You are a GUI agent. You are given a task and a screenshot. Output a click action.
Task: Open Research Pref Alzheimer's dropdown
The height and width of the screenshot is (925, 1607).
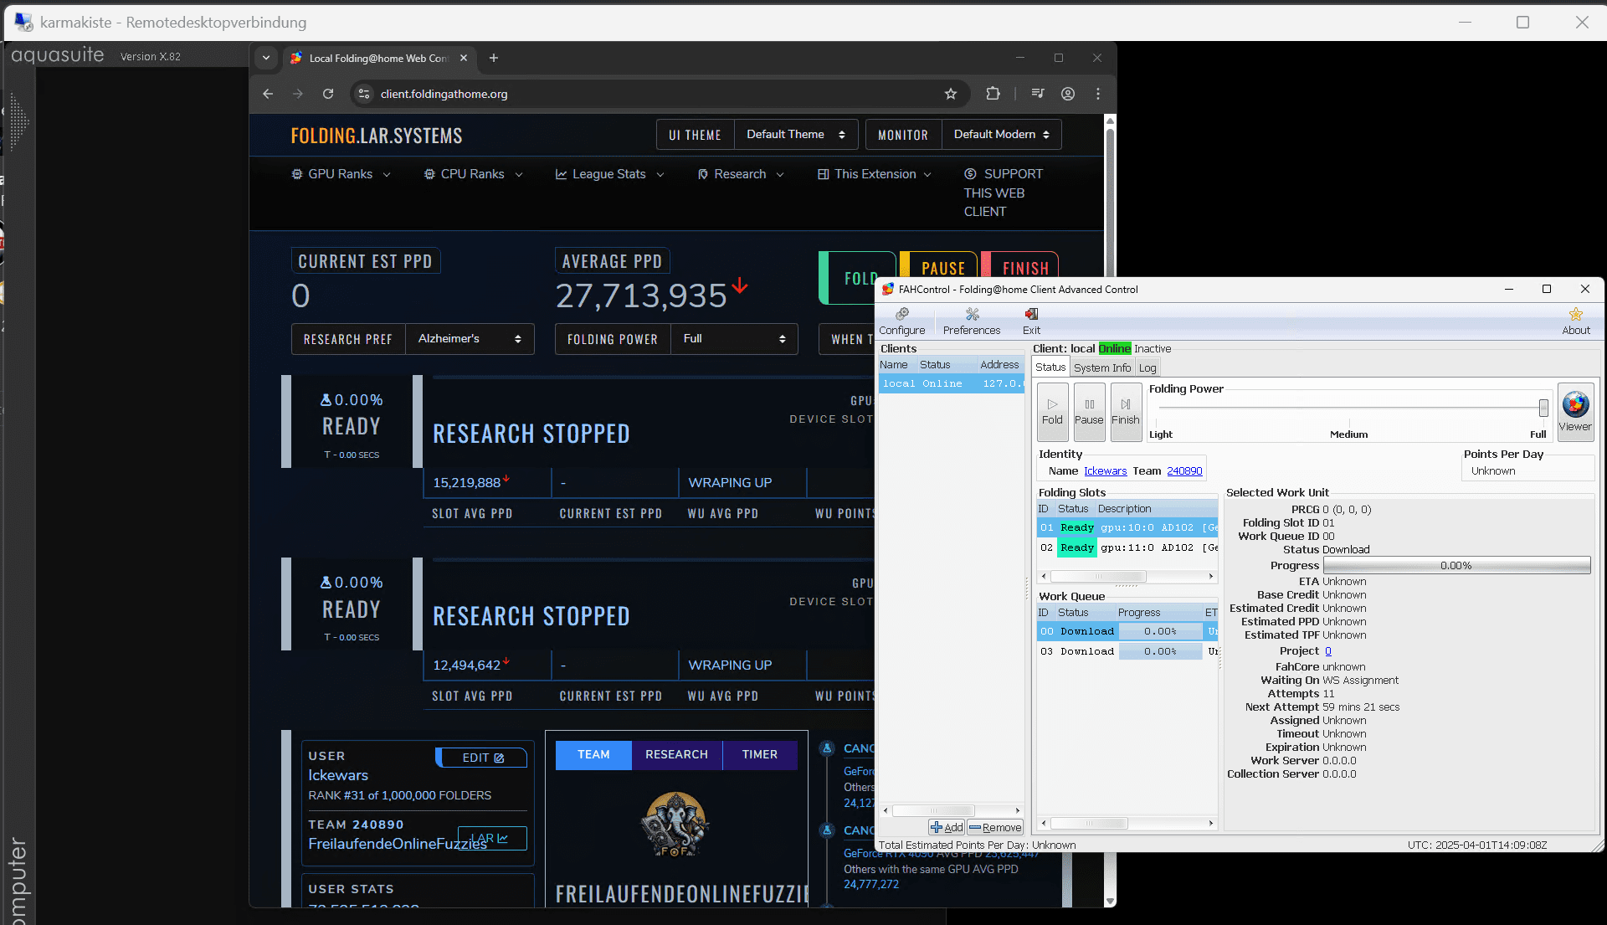pyautogui.click(x=470, y=339)
